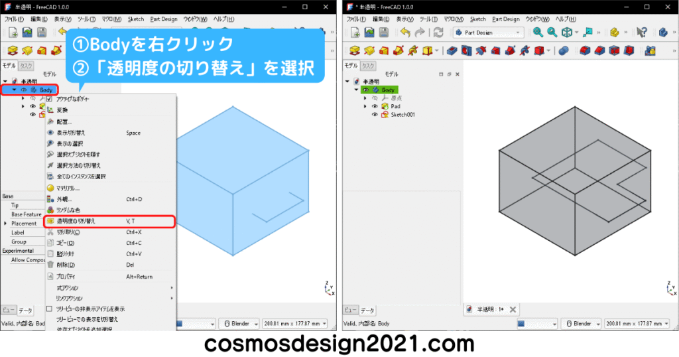Select プロパティ context menu entry
Screen dimensions: 679x357
pyautogui.click(x=111, y=277)
